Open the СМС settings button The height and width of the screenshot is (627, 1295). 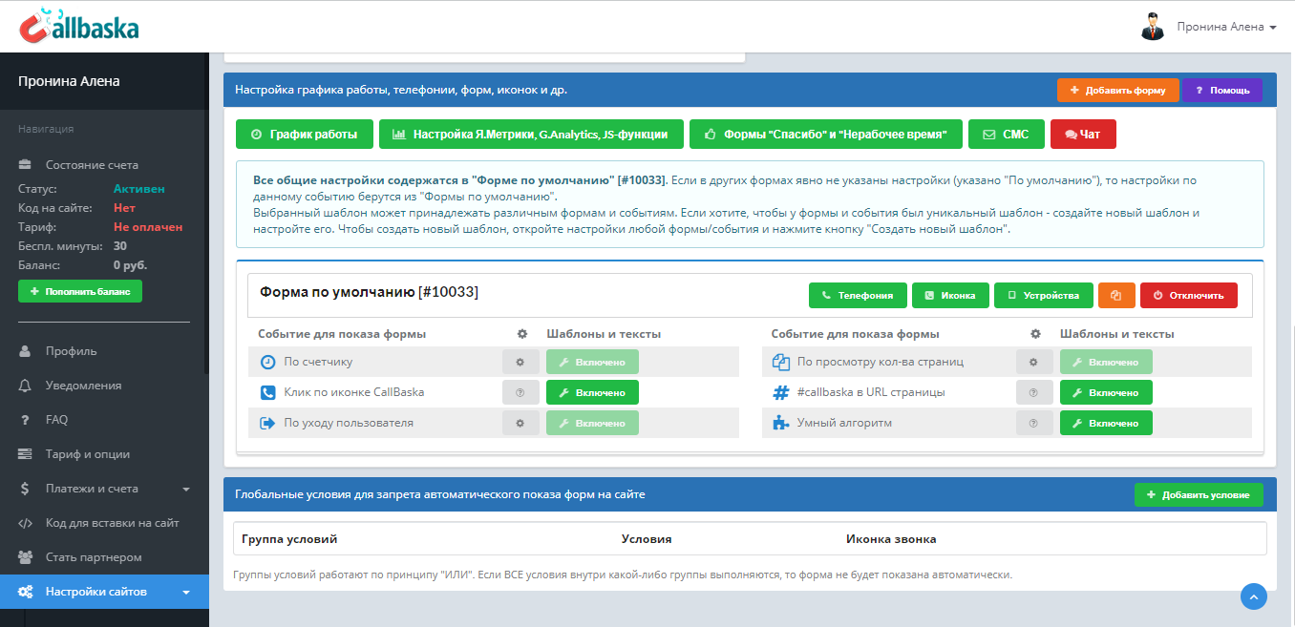click(x=1006, y=135)
